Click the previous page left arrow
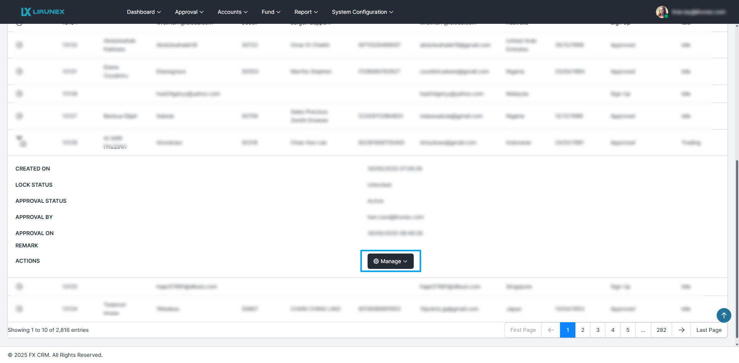The image size is (739, 363). pyautogui.click(x=551, y=330)
